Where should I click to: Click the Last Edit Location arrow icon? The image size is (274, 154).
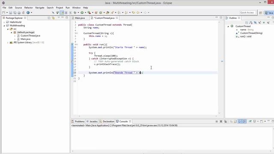pyautogui.click(x=134, y=12)
